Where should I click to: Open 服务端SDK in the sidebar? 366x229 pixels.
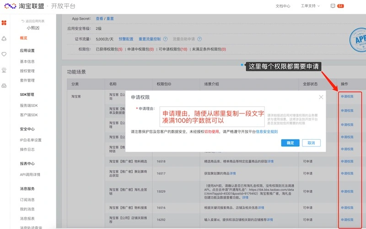29,105
